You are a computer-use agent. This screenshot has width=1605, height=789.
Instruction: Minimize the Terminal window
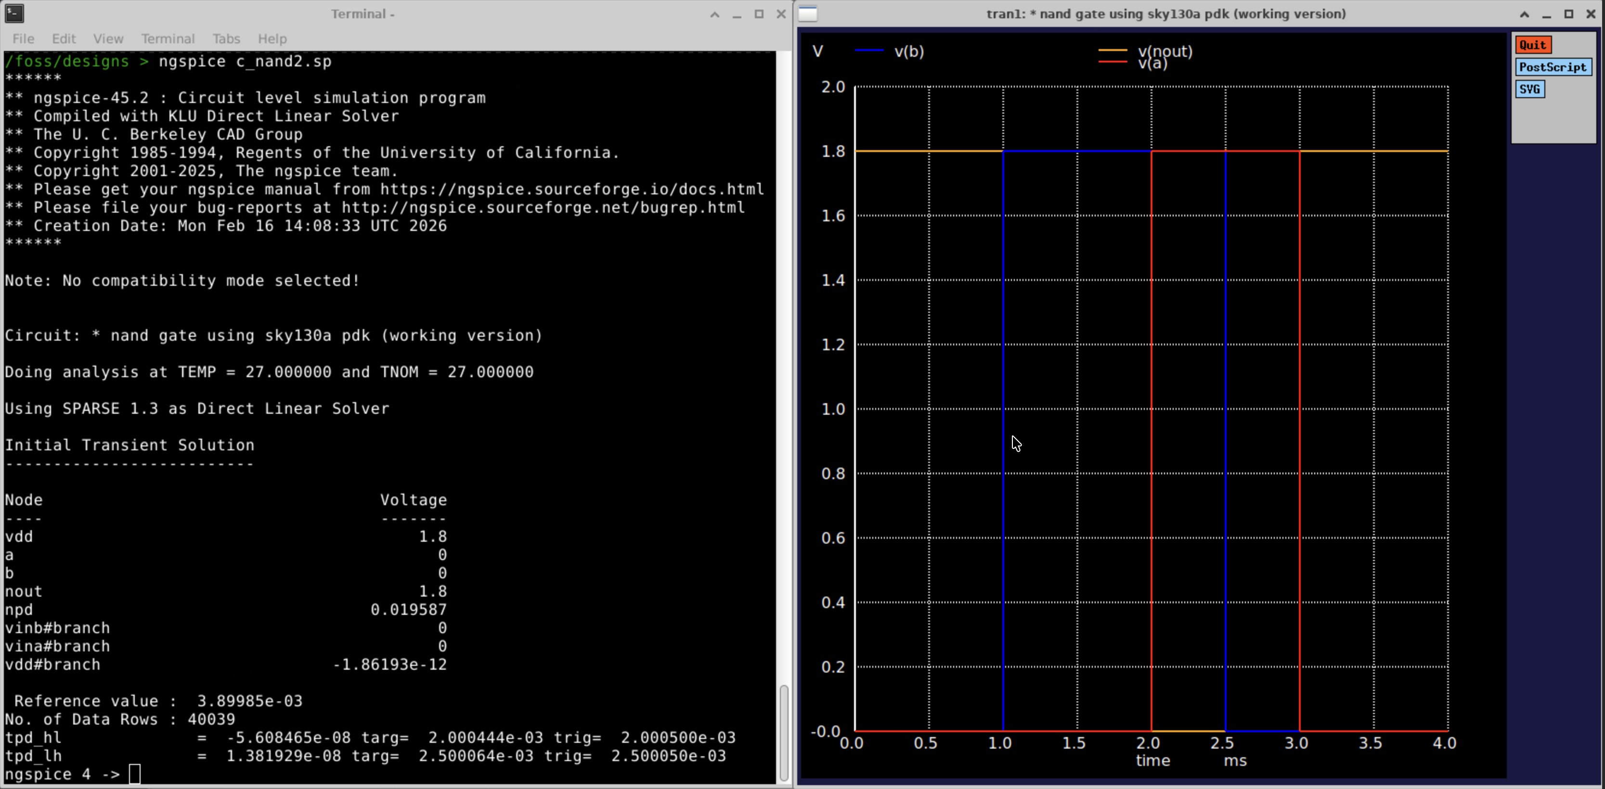click(x=737, y=14)
